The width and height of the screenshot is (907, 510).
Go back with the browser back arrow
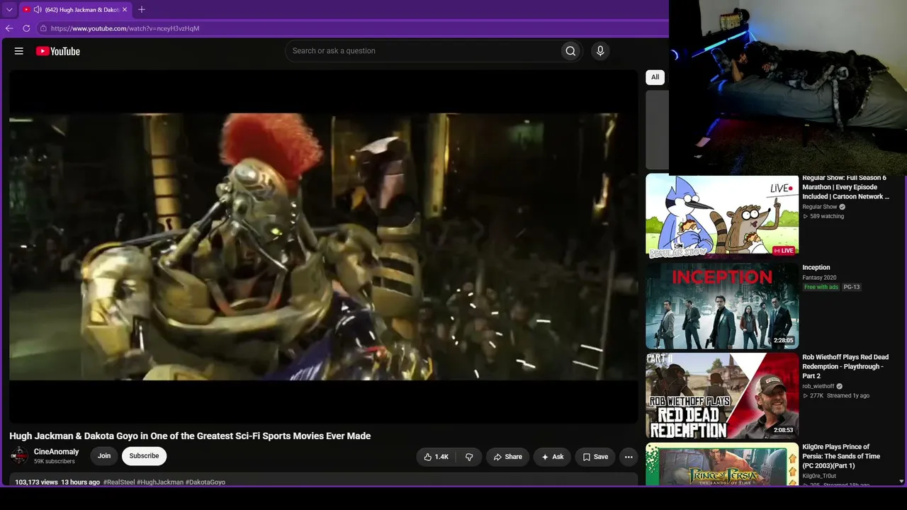pos(9,28)
